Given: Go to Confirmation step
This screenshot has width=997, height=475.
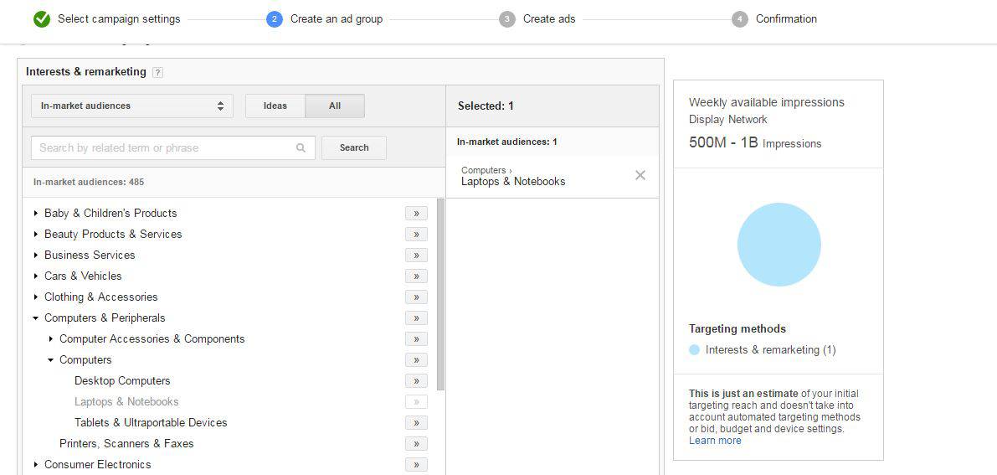Looking at the screenshot, I should [786, 19].
